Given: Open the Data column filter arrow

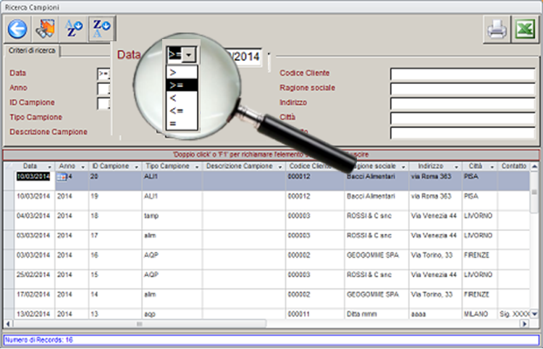Looking at the screenshot, I should 49,167.
